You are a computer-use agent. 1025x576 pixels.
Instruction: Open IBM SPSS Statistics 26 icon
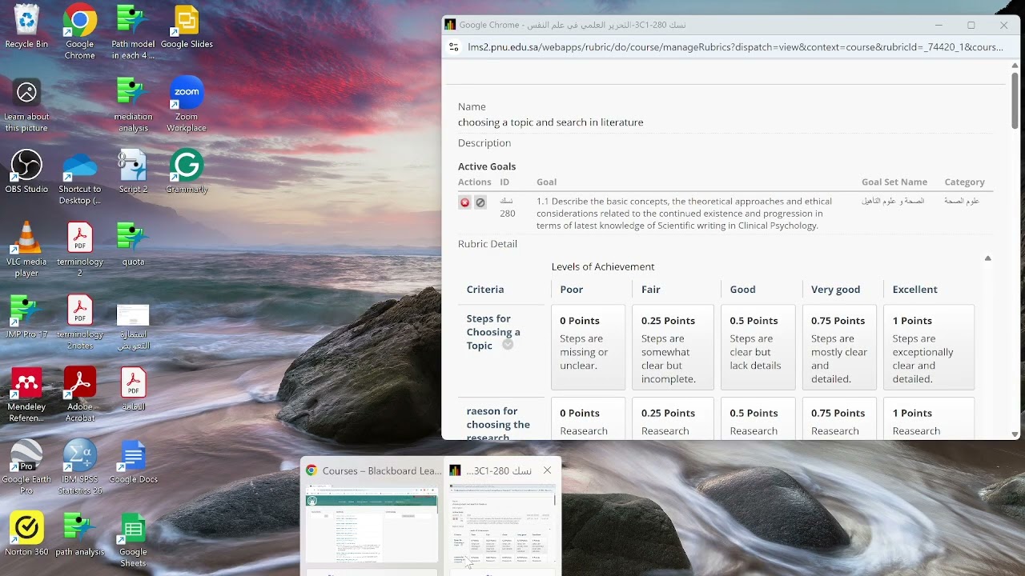click(80, 467)
